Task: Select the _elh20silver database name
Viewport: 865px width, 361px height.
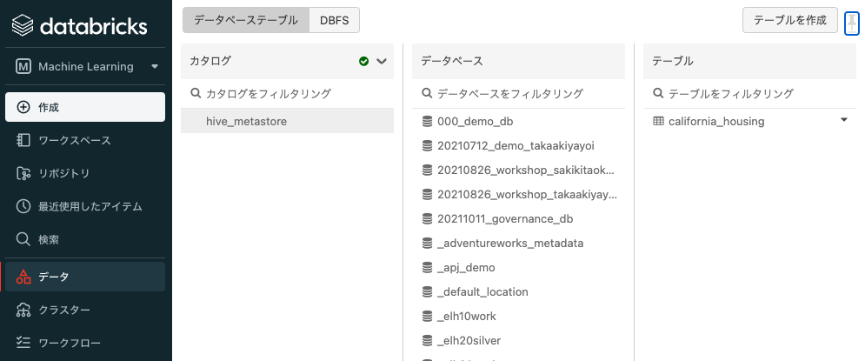Action: [469, 340]
